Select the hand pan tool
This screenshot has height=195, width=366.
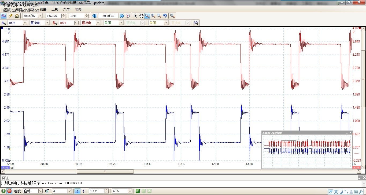(x=141, y=16)
